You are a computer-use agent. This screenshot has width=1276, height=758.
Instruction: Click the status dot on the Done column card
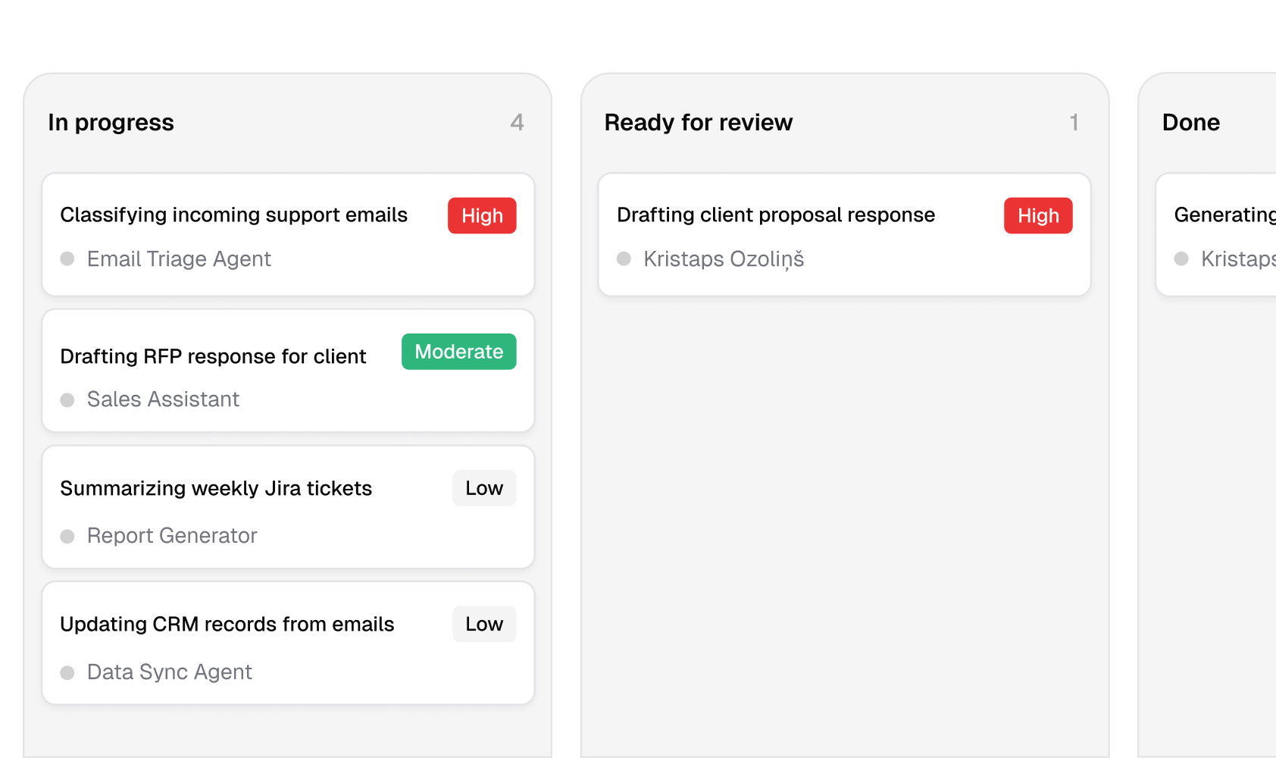point(1181,258)
